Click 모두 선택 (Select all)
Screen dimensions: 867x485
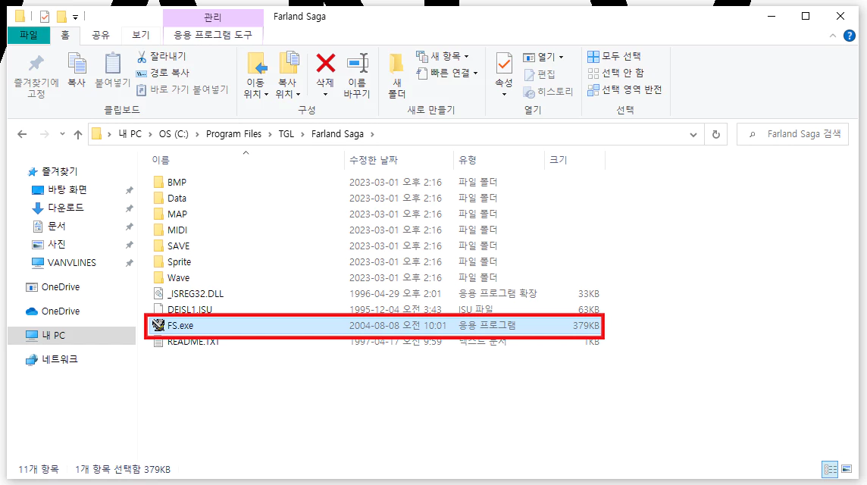coord(615,56)
